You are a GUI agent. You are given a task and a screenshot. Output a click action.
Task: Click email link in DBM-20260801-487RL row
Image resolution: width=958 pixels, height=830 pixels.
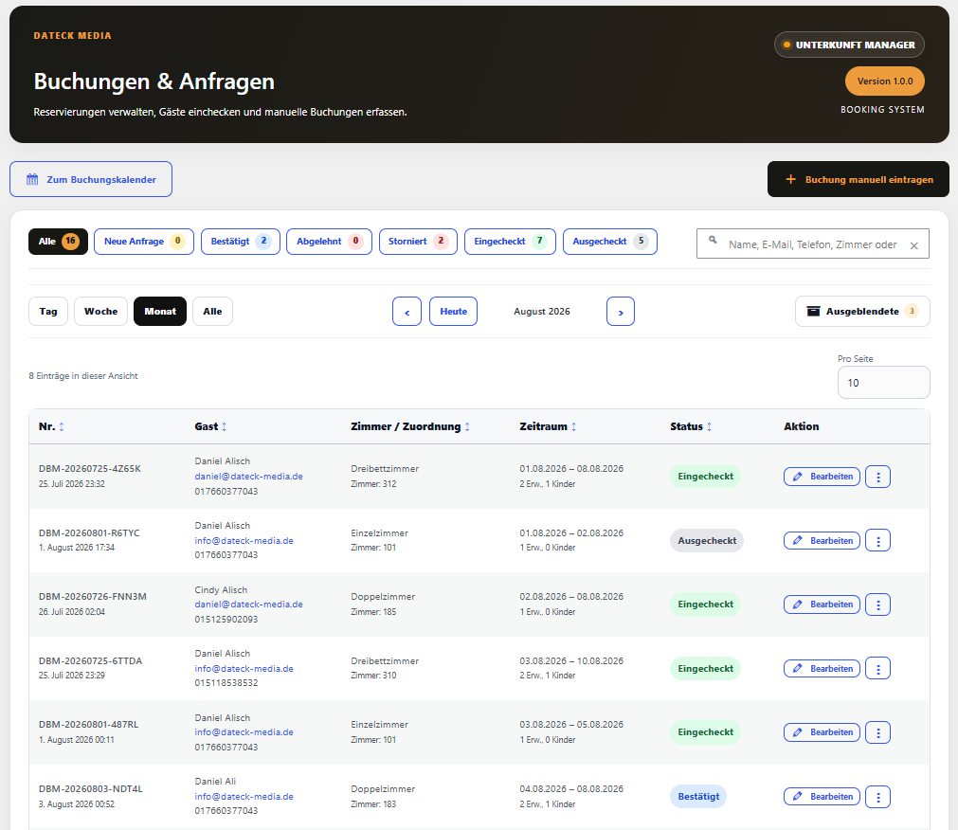[x=244, y=732]
